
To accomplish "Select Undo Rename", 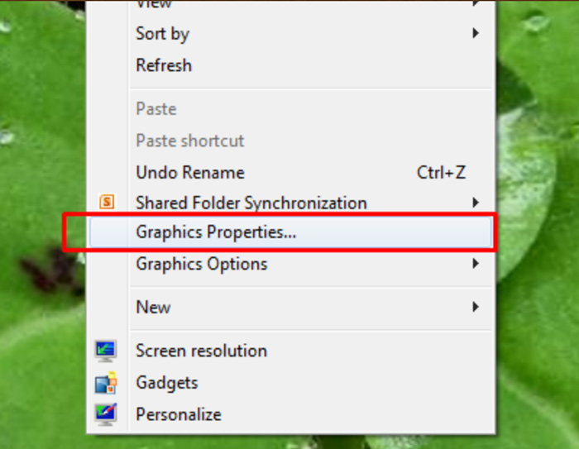I will click(x=190, y=173).
